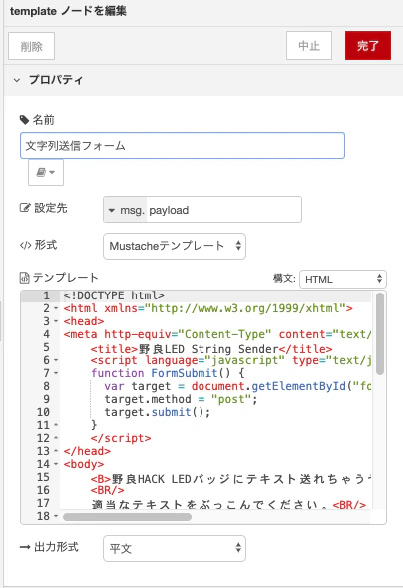Open the 出力形式 平文 dropdown

(x=175, y=549)
